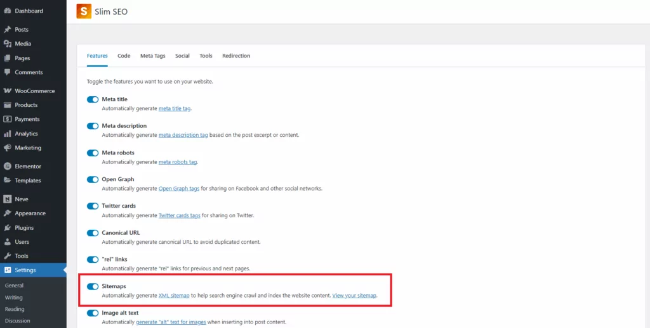Toggle the Open Graph feature switch

(93, 180)
